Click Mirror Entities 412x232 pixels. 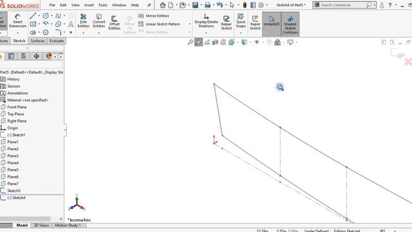(154, 15)
